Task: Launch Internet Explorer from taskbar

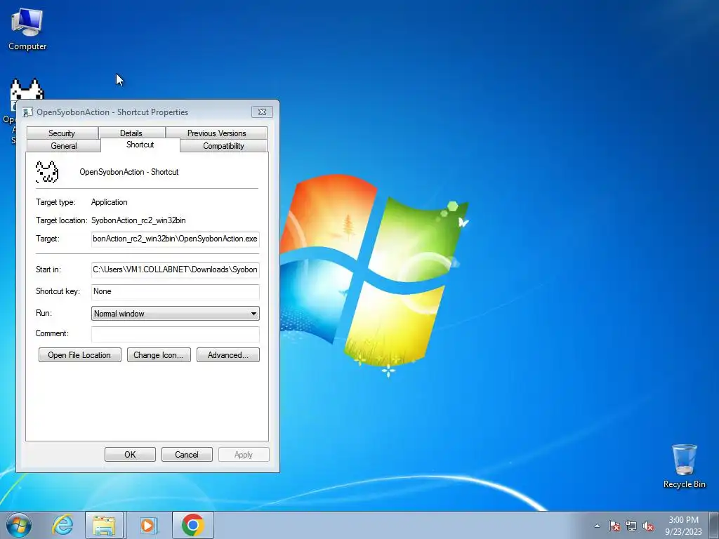Action: 62,525
